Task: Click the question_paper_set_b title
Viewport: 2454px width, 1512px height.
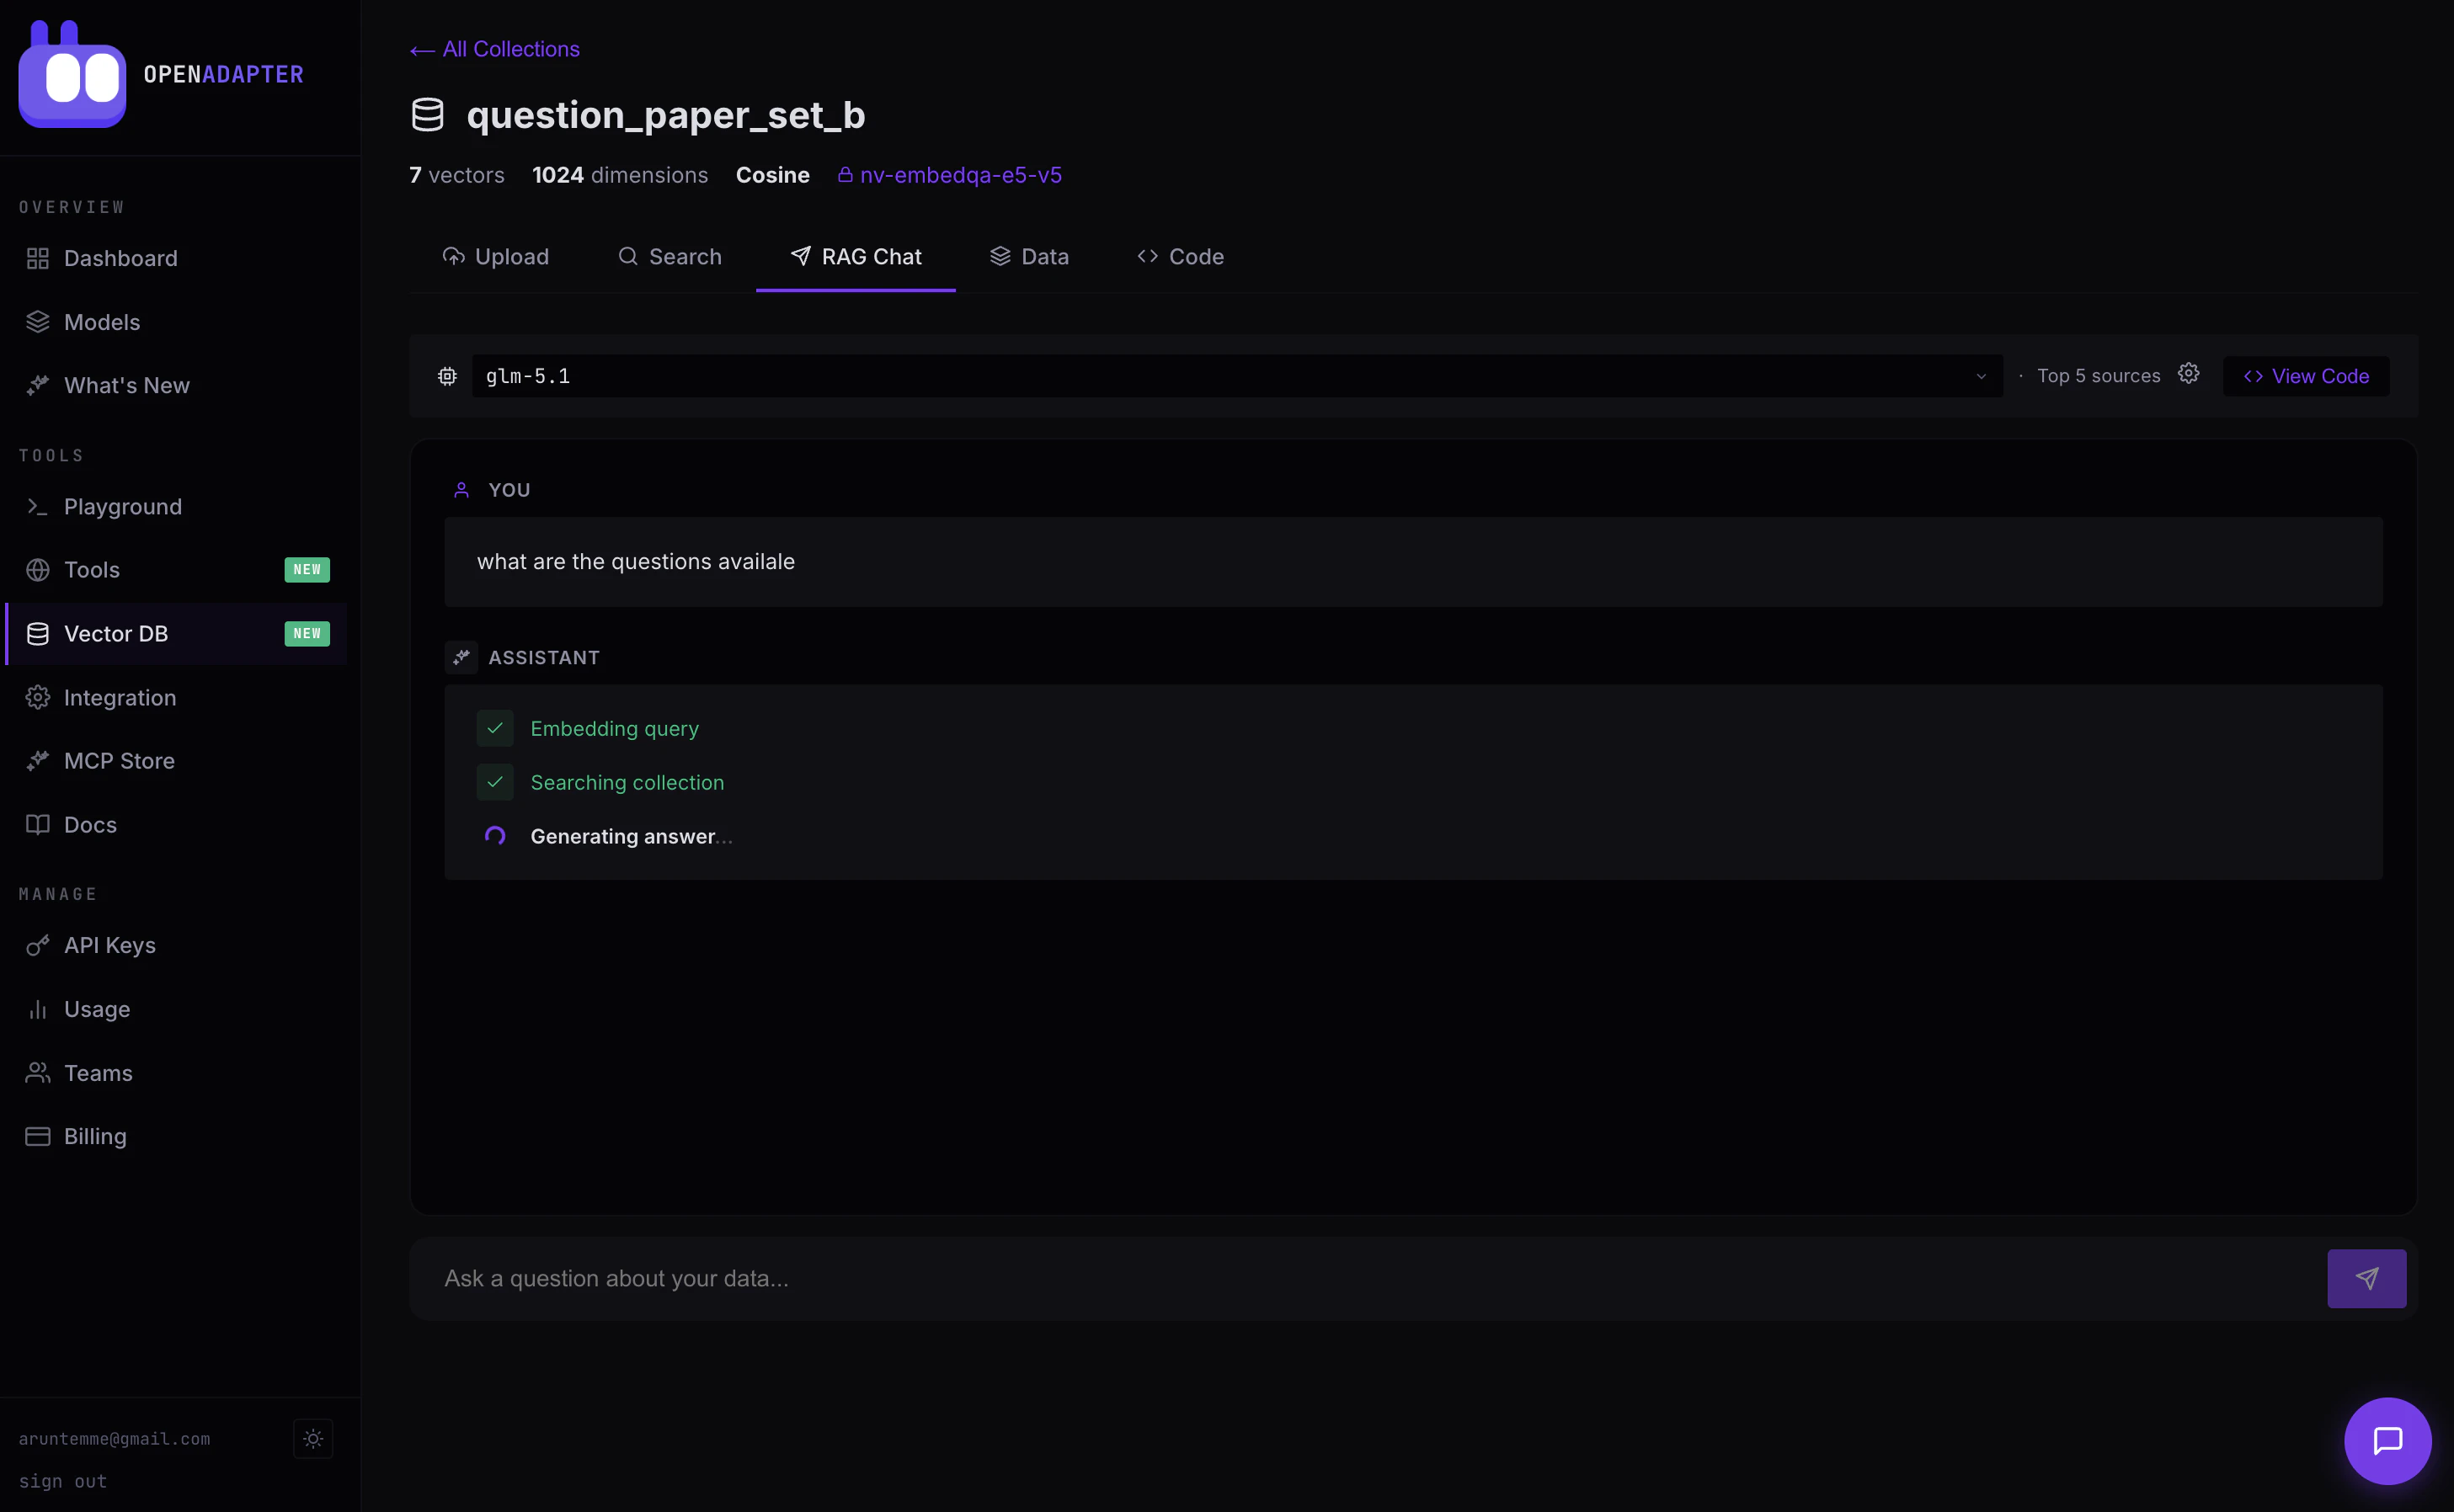Action: tap(666, 115)
